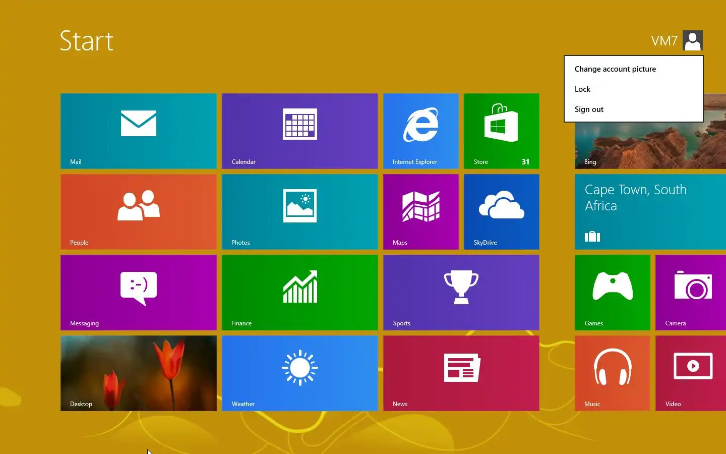The image size is (726, 454).
Task: Open the Bing landscape tile
Action: click(x=650, y=145)
